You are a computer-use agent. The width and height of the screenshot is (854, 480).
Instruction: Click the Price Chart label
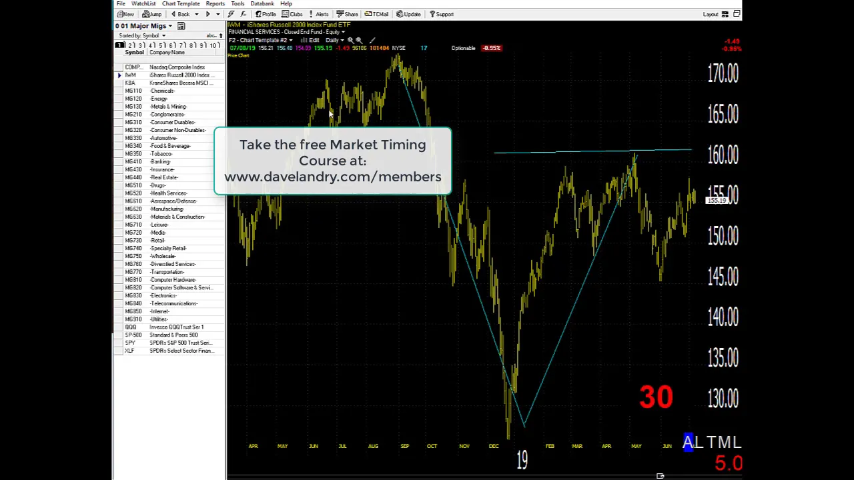(x=238, y=55)
